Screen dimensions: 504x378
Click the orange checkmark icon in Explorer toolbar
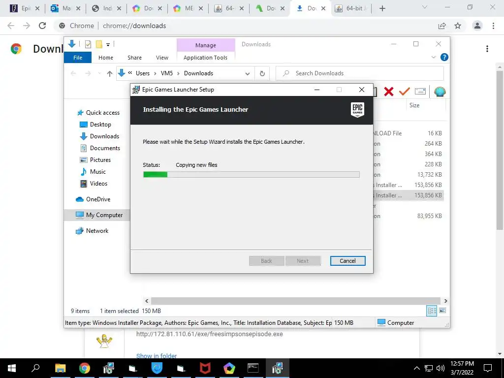click(405, 92)
